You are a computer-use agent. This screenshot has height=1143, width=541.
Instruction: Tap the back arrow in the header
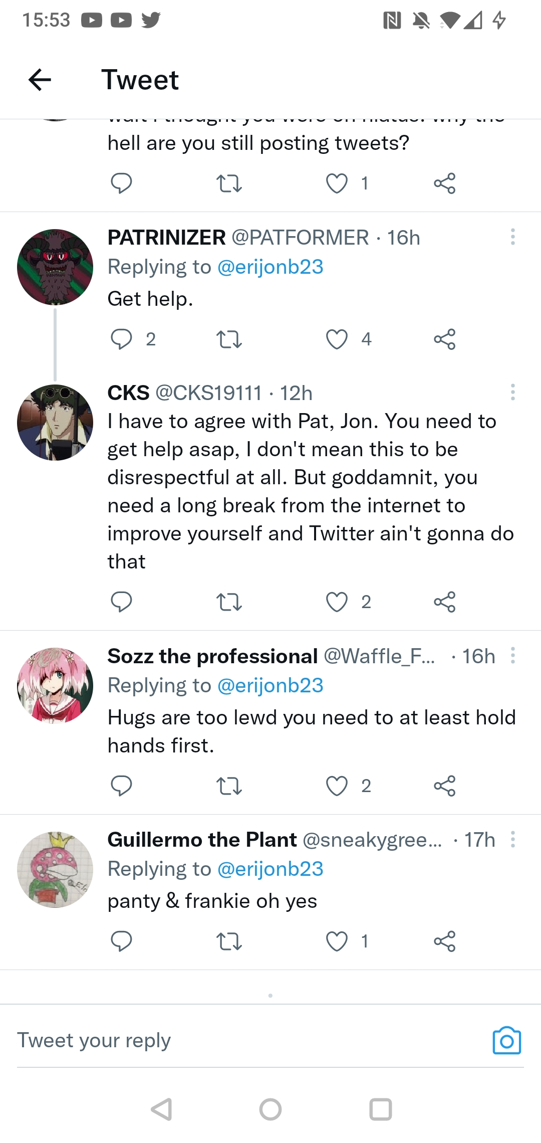40,80
